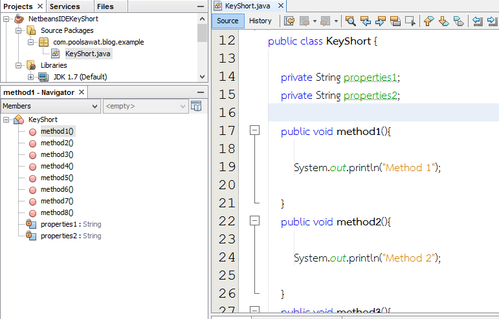Screen dimensions: 499x319
Task: Open Navigator filter panel icon
Action: pos(197,106)
